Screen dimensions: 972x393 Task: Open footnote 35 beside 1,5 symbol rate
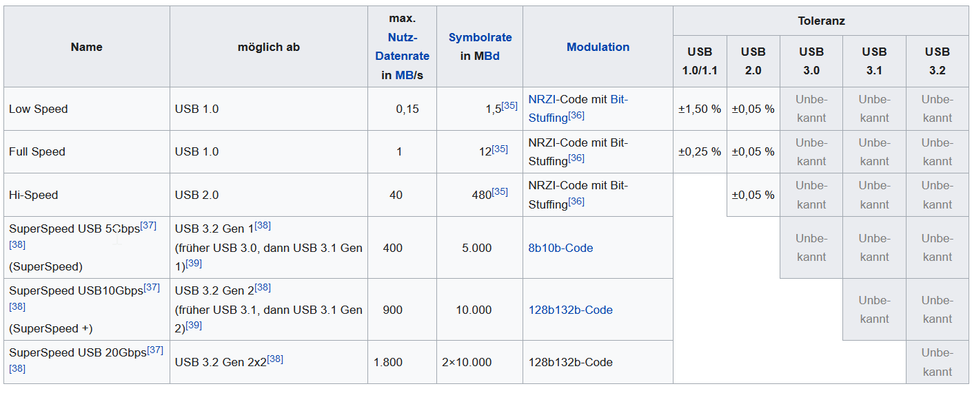[509, 106]
